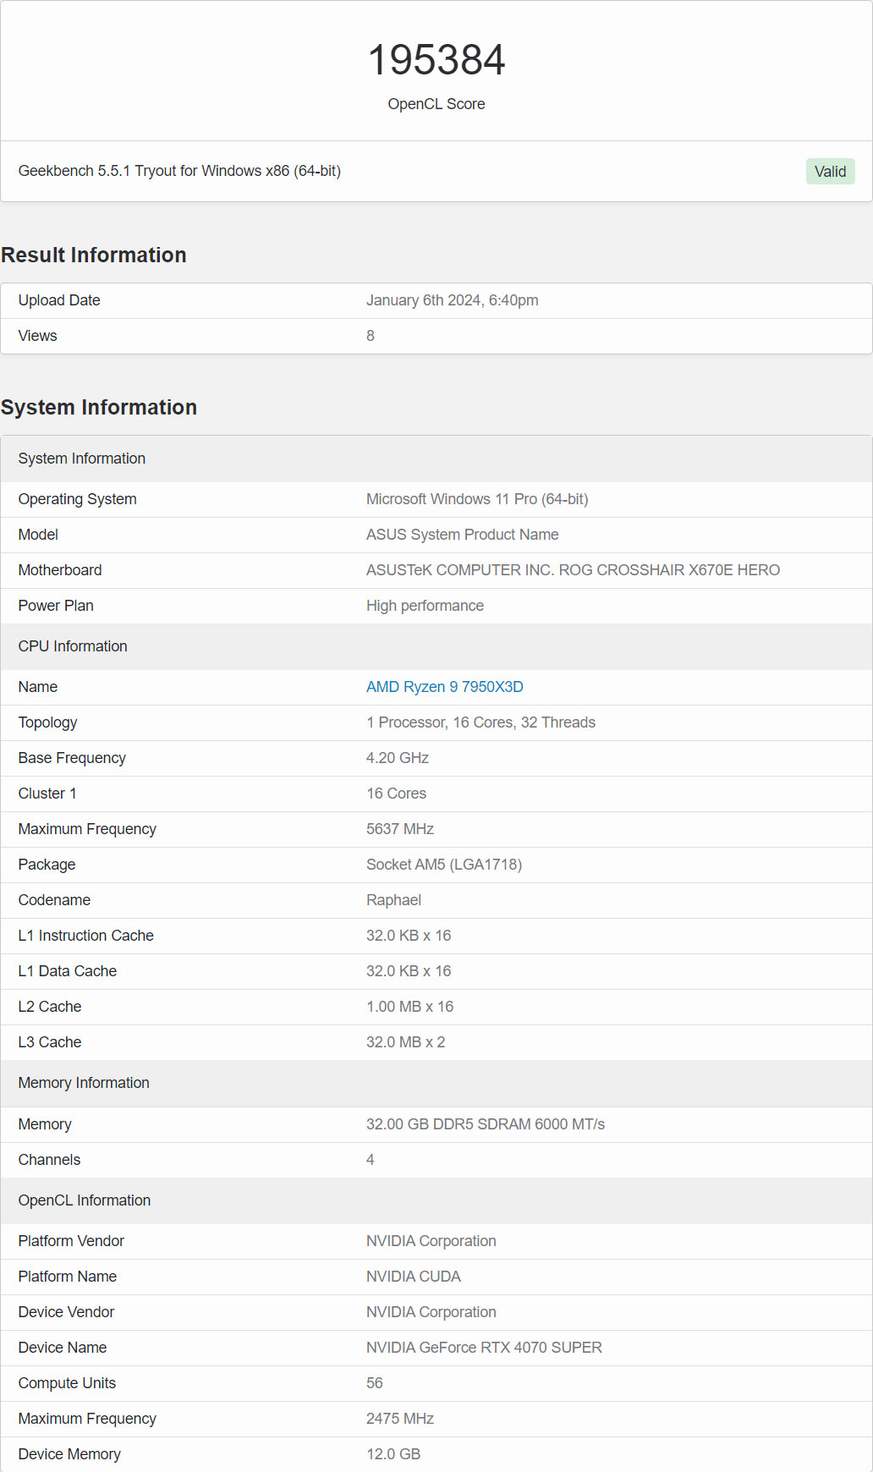Click the Operating System value Windows 11 Pro

point(476,499)
